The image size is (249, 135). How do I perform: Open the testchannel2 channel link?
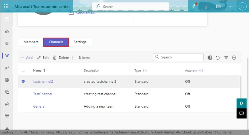43,81
